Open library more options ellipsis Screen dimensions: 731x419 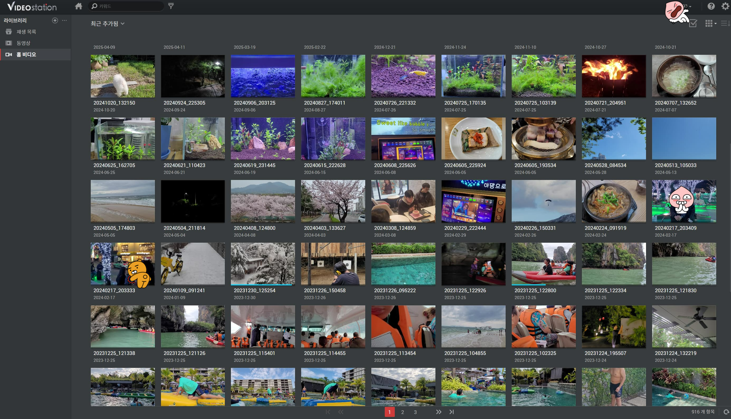click(64, 21)
